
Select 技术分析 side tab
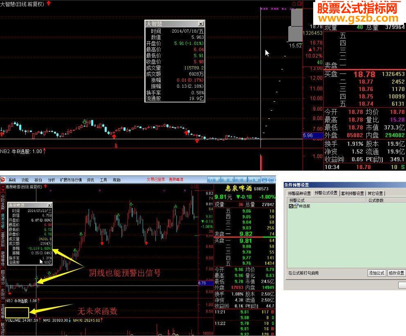pos(2,221)
